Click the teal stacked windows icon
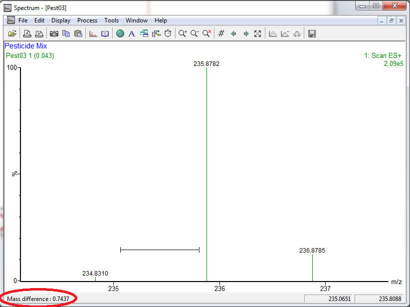Viewport: 410px width, 307px height. [144, 34]
